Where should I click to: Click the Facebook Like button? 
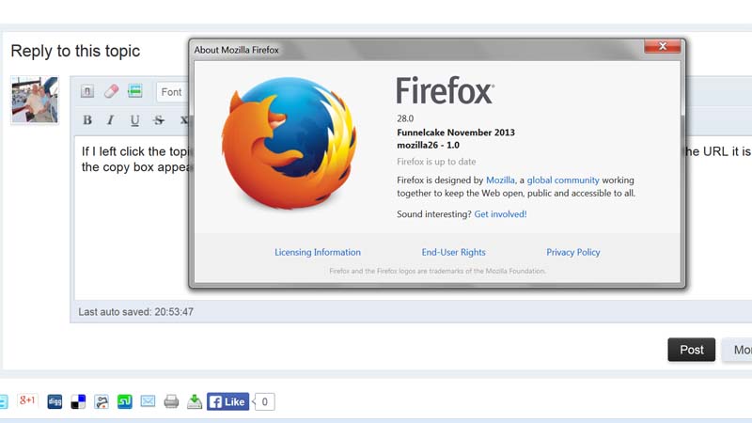pyautogui.click(x=227, y=401)
